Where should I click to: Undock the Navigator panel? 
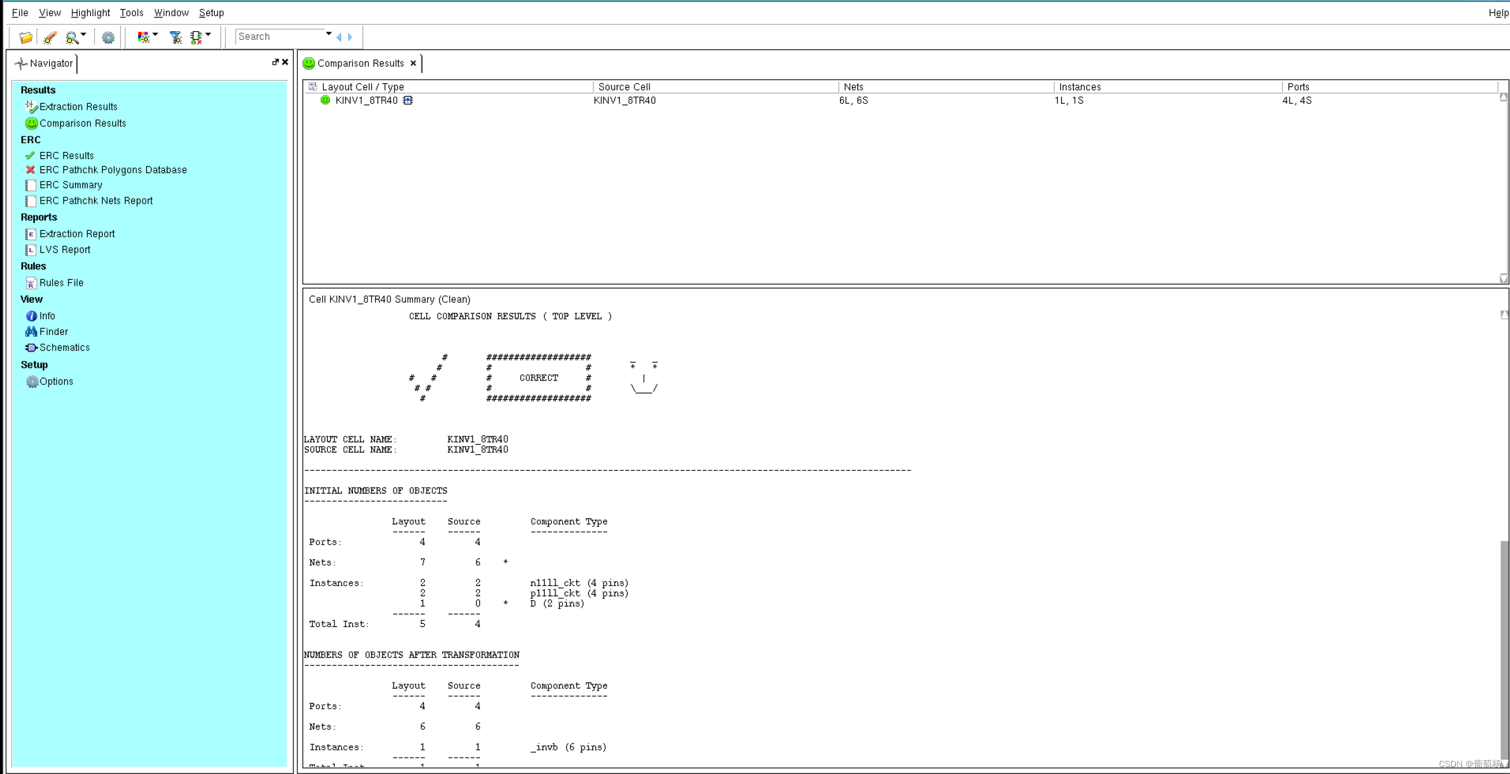[275, 62]
